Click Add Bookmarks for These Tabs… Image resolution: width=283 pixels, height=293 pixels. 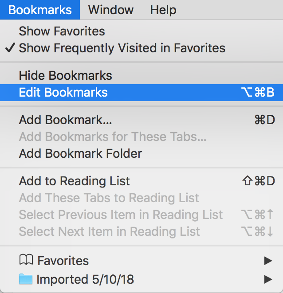(x=113, y=137)
